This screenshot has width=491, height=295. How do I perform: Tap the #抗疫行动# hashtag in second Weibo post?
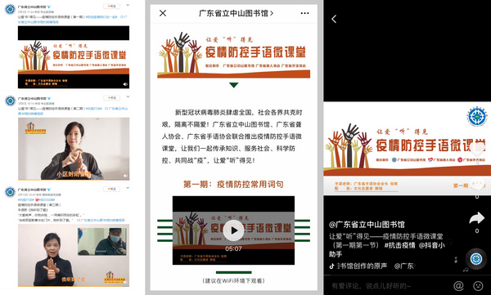[x=93, y=109]
